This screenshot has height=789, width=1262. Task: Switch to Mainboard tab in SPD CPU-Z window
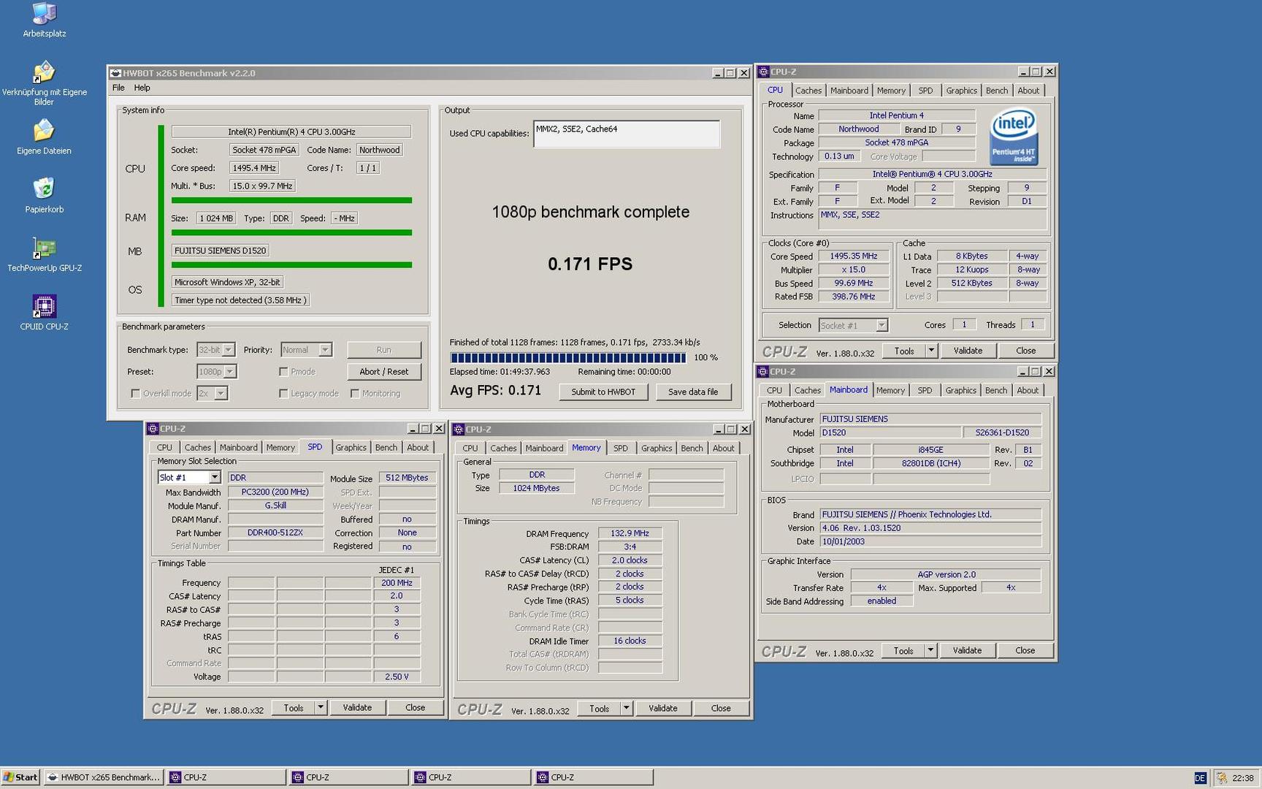tap(238, 448)
